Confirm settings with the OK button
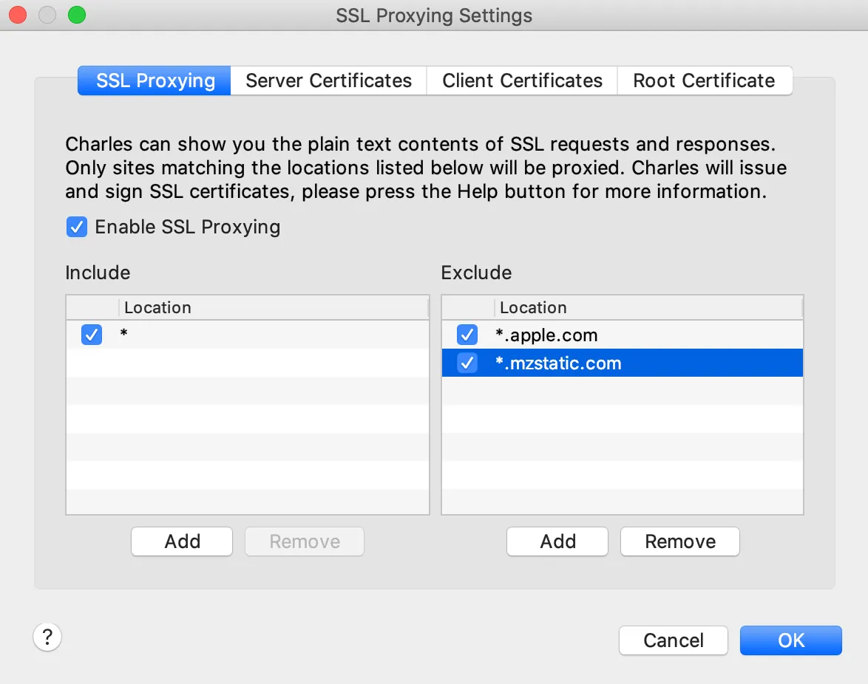Screen dimensions: 868x684 tap(790, 640)
